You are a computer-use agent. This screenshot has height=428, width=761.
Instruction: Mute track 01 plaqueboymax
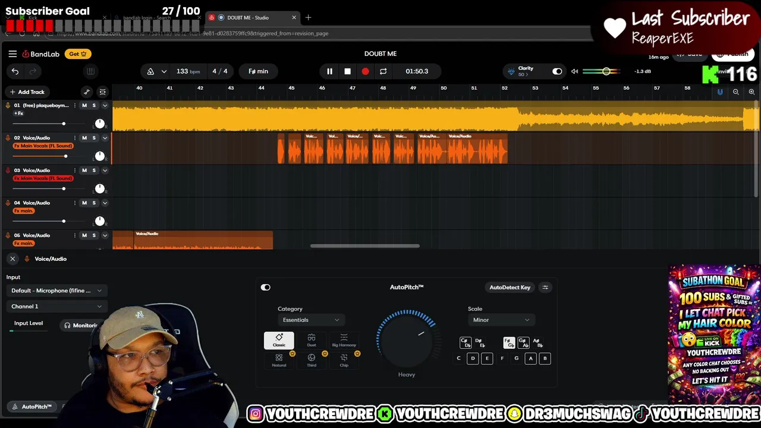[x=84, y=105]
